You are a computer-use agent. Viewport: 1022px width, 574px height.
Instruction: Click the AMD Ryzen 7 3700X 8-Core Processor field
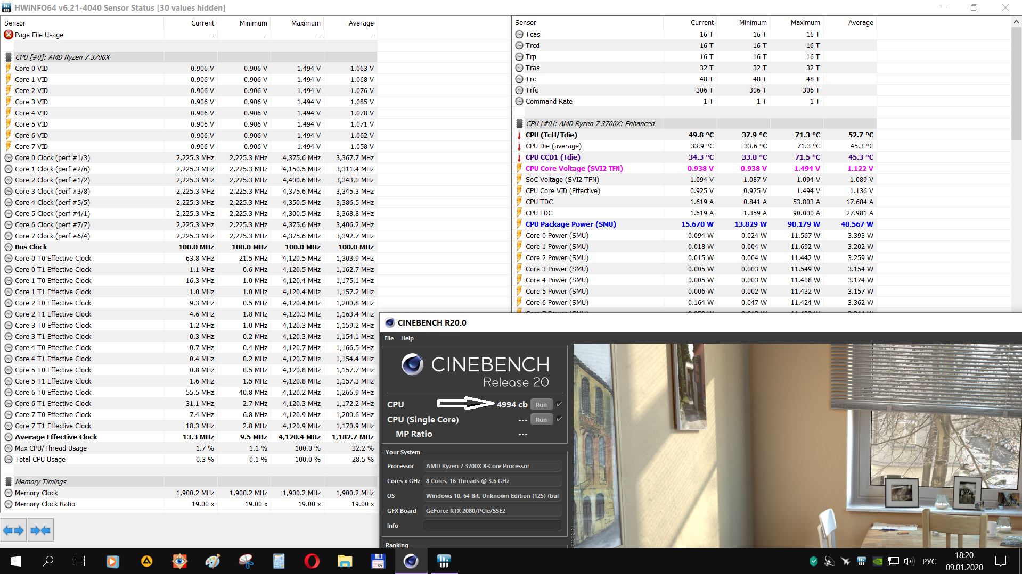tap(493, 466)
